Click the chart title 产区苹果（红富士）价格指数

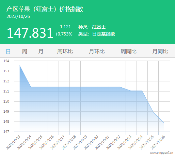coord(45,9)
